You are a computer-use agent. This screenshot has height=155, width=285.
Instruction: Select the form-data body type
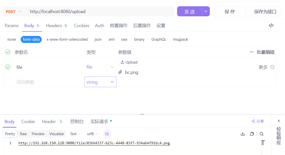pos(31,39)
